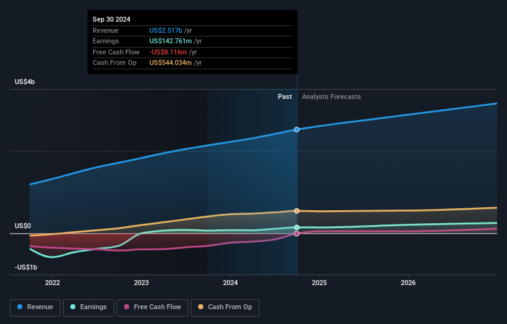
Task: Click the Sep 30 2024 tooltip date
Action: pos(112,19)
